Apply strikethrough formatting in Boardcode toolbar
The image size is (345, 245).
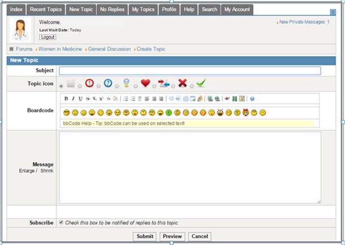click(x=88, y=99)
